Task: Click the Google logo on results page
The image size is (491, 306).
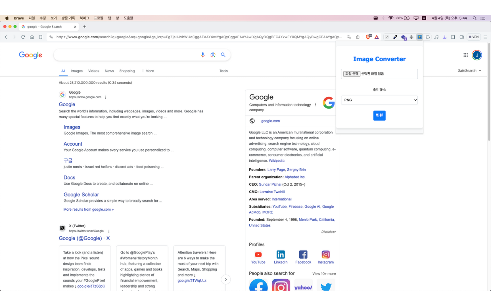Action: point(31,55)
